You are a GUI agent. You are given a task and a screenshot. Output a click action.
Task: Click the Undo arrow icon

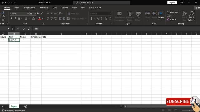[3, 2]
